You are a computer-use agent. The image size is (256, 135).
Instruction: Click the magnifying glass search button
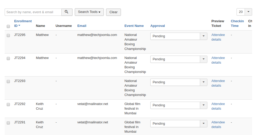click(x=67, y=12)
